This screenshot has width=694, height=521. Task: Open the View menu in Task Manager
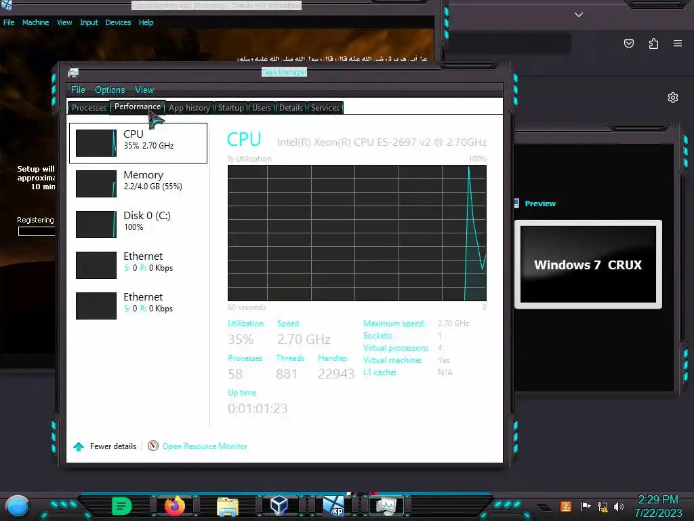coord(144,90)
